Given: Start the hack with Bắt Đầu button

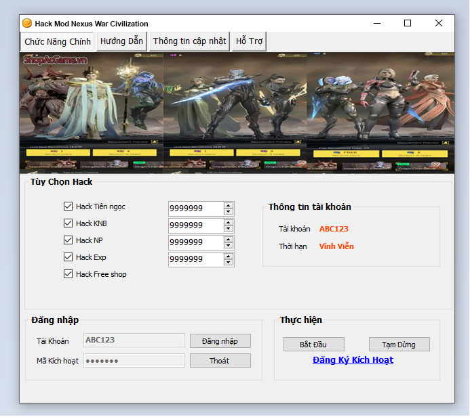Looking at the screenshot, I should point(313,345).
